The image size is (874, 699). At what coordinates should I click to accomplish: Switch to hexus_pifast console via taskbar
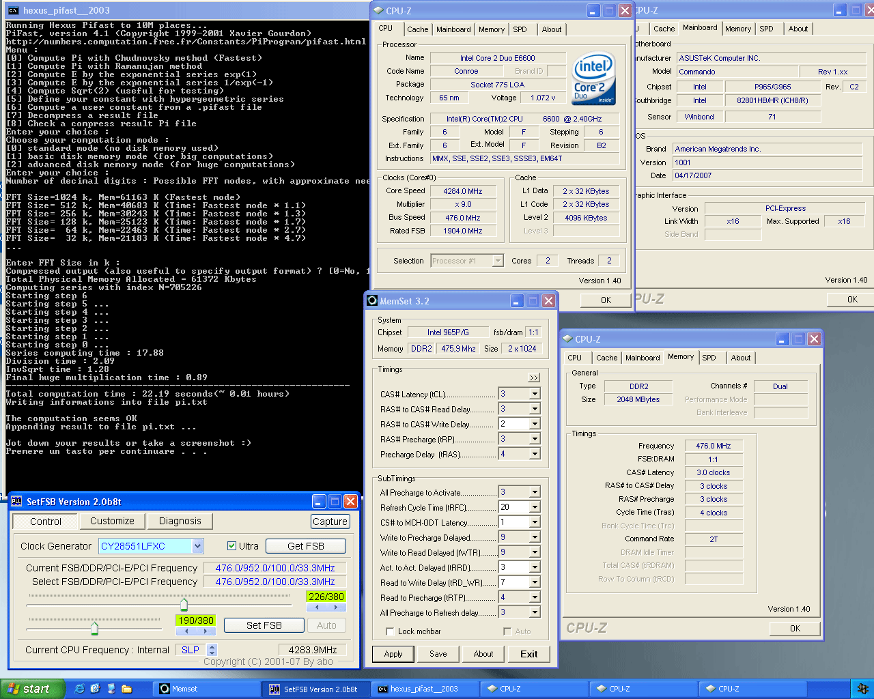click(425, 689)
